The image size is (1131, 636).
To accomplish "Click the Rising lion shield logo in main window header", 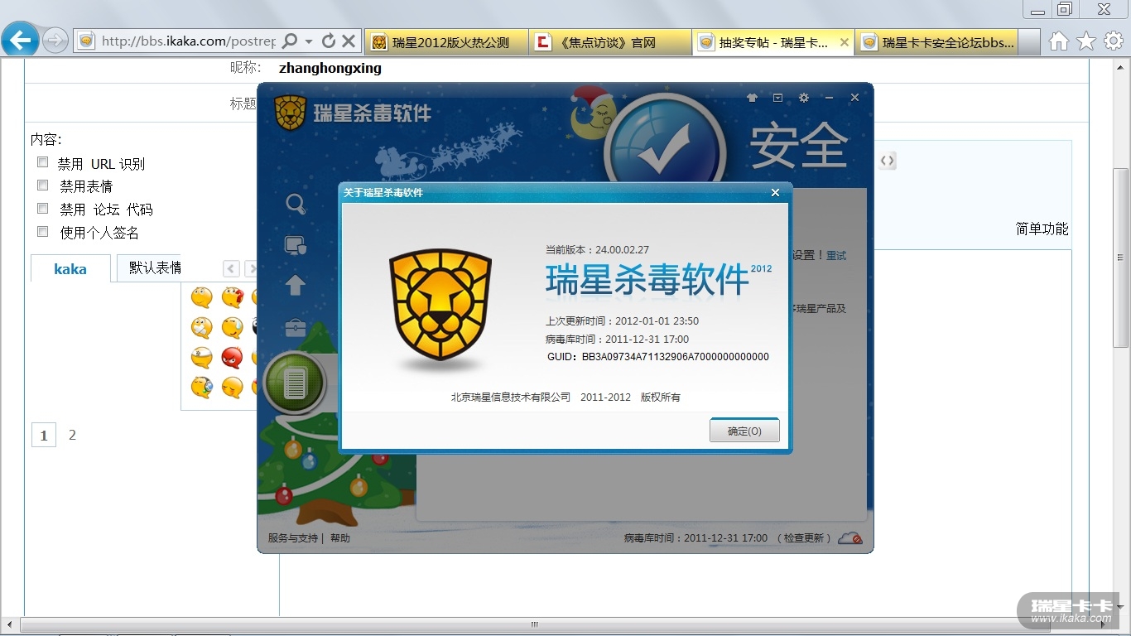I will (x=291, y=113).
